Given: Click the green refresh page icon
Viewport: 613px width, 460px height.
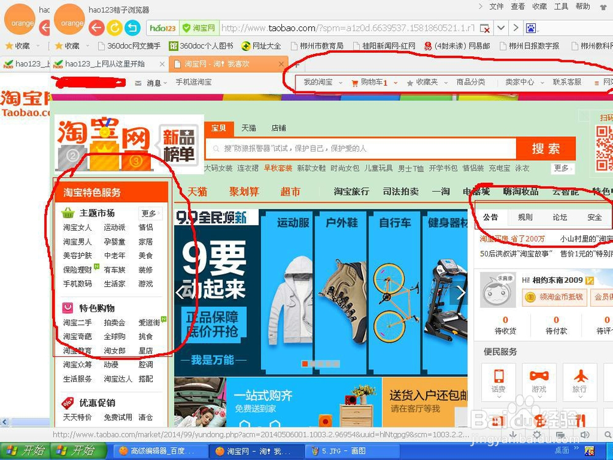Looking at the screenshot, I should [115, 28].
